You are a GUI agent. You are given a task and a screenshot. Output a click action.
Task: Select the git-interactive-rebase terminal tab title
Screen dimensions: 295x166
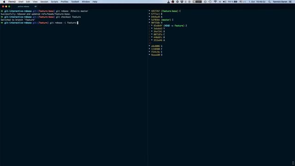(24, 6)
